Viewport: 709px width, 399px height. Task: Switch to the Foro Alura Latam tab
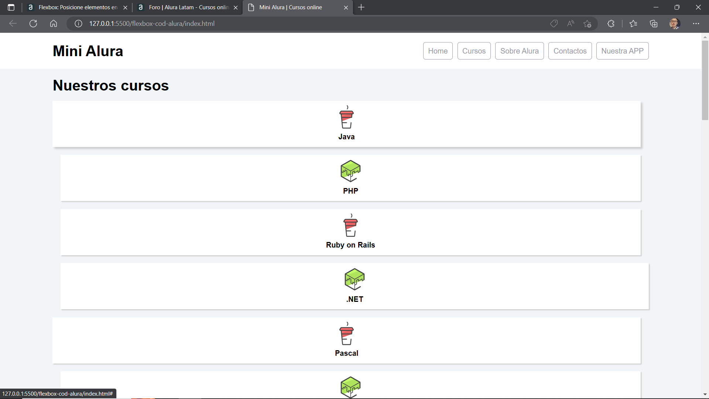tap(188, 7)
